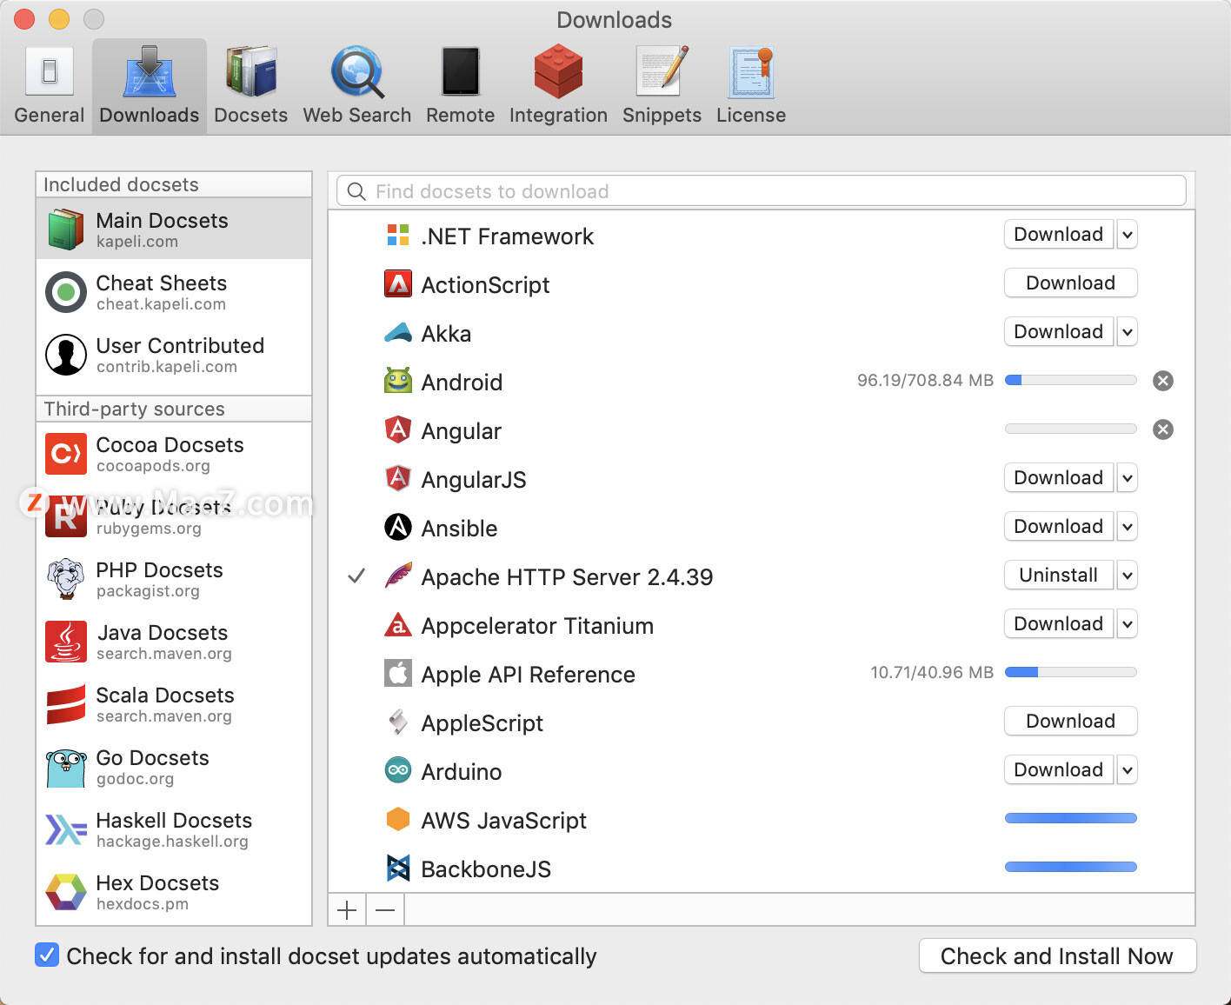The height and width of the screenshot is (1005, 1231).
Task: Click the Ansible logo icon
Action: pos(398,527)
